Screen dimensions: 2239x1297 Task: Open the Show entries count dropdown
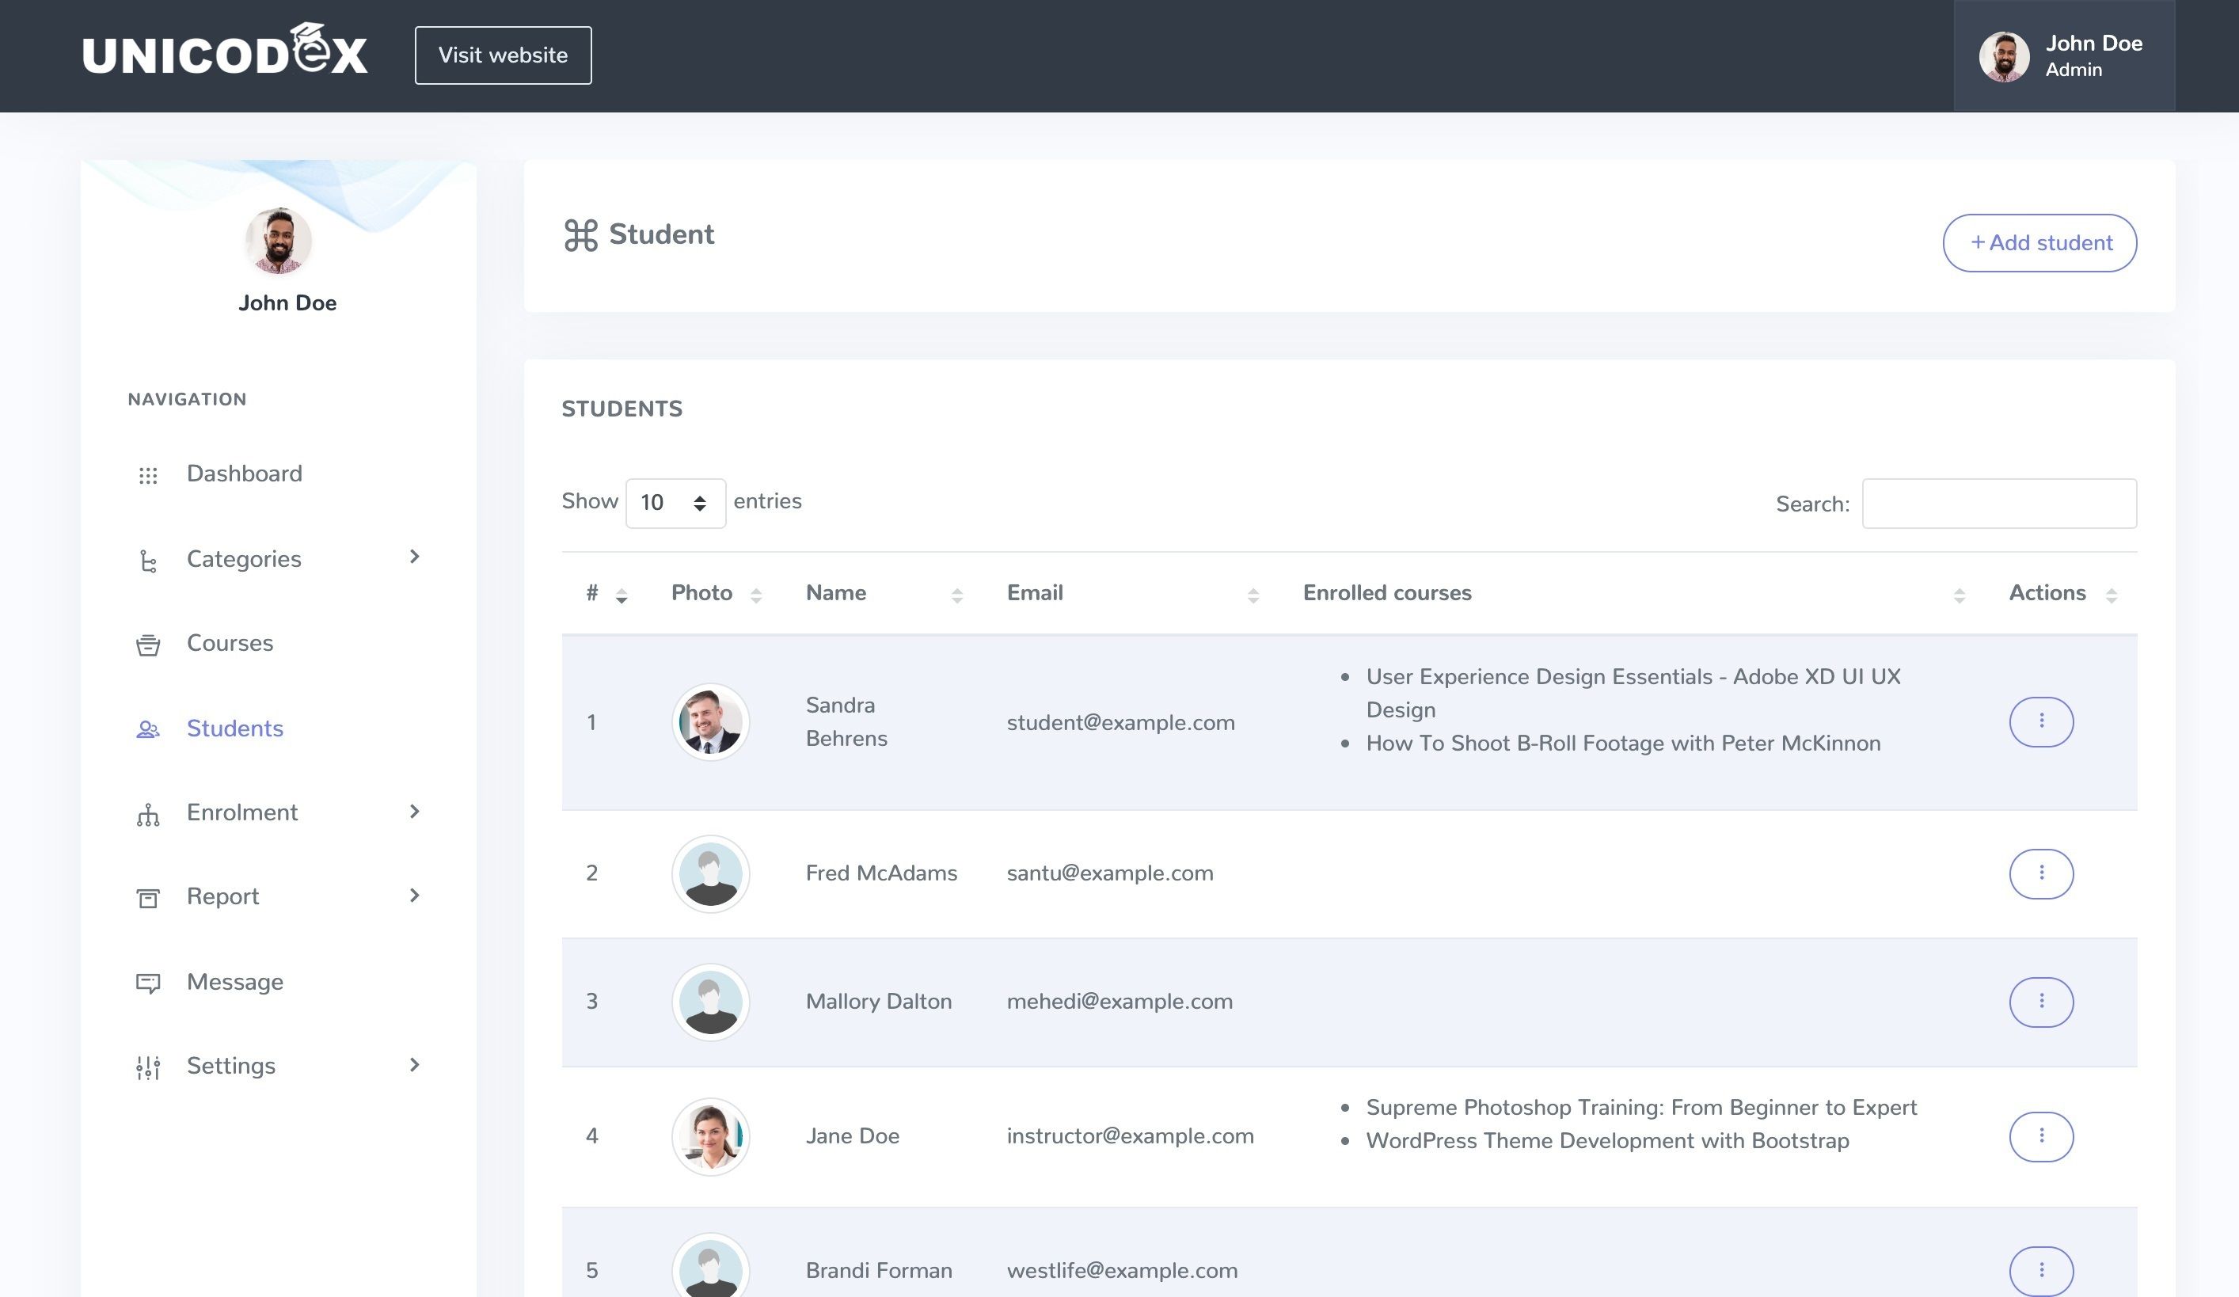pos(675,503)
